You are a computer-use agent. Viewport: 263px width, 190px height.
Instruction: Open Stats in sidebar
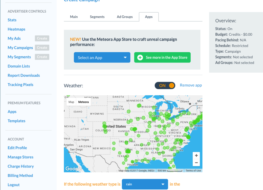12,20
